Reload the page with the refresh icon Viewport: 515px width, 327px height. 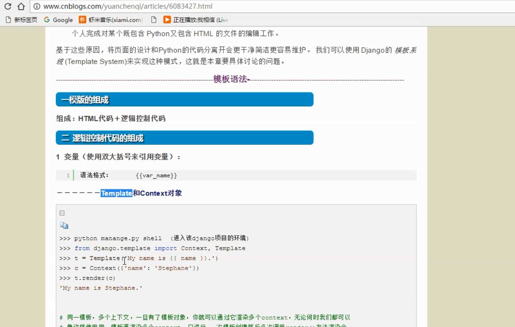click(8, 6)
